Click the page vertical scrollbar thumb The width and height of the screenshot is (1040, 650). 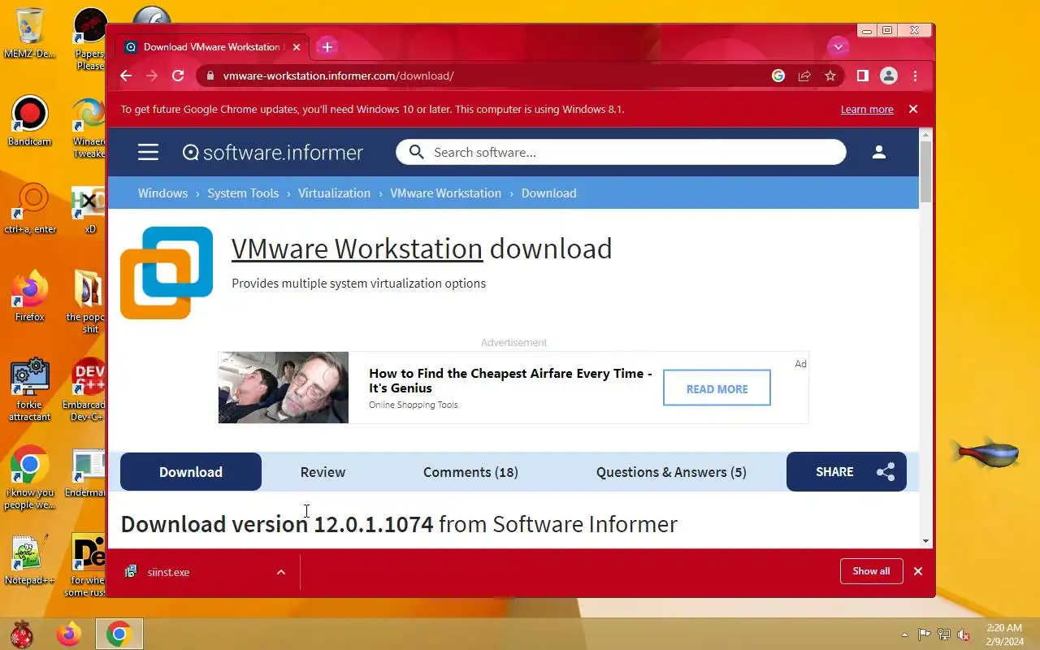[925, 171]
